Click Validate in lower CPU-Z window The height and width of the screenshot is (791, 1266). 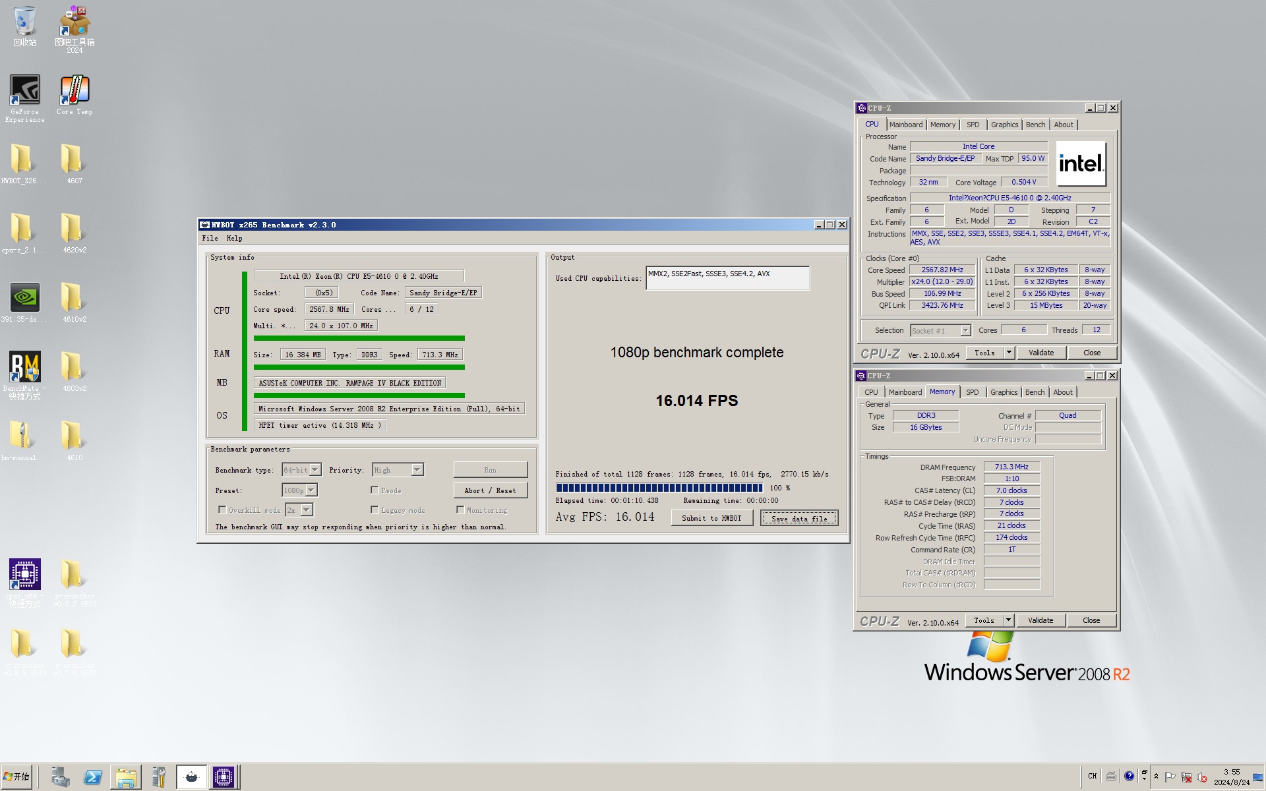tap(1040, 620)
